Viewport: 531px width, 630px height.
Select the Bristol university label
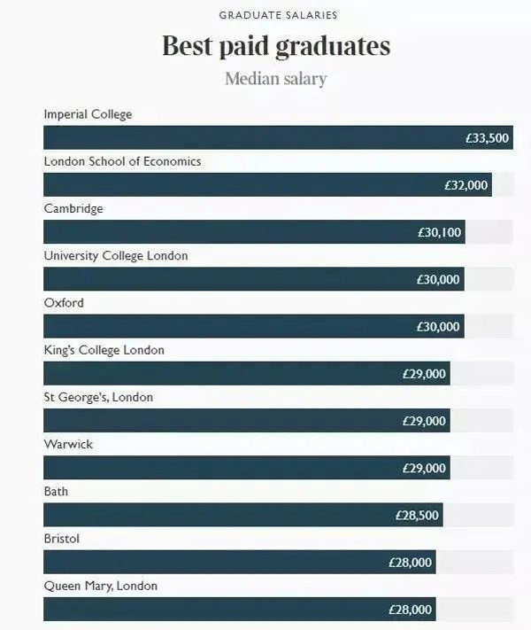pos(63,538)
